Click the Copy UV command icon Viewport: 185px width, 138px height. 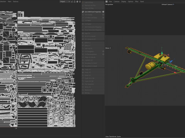click(83, 69)
